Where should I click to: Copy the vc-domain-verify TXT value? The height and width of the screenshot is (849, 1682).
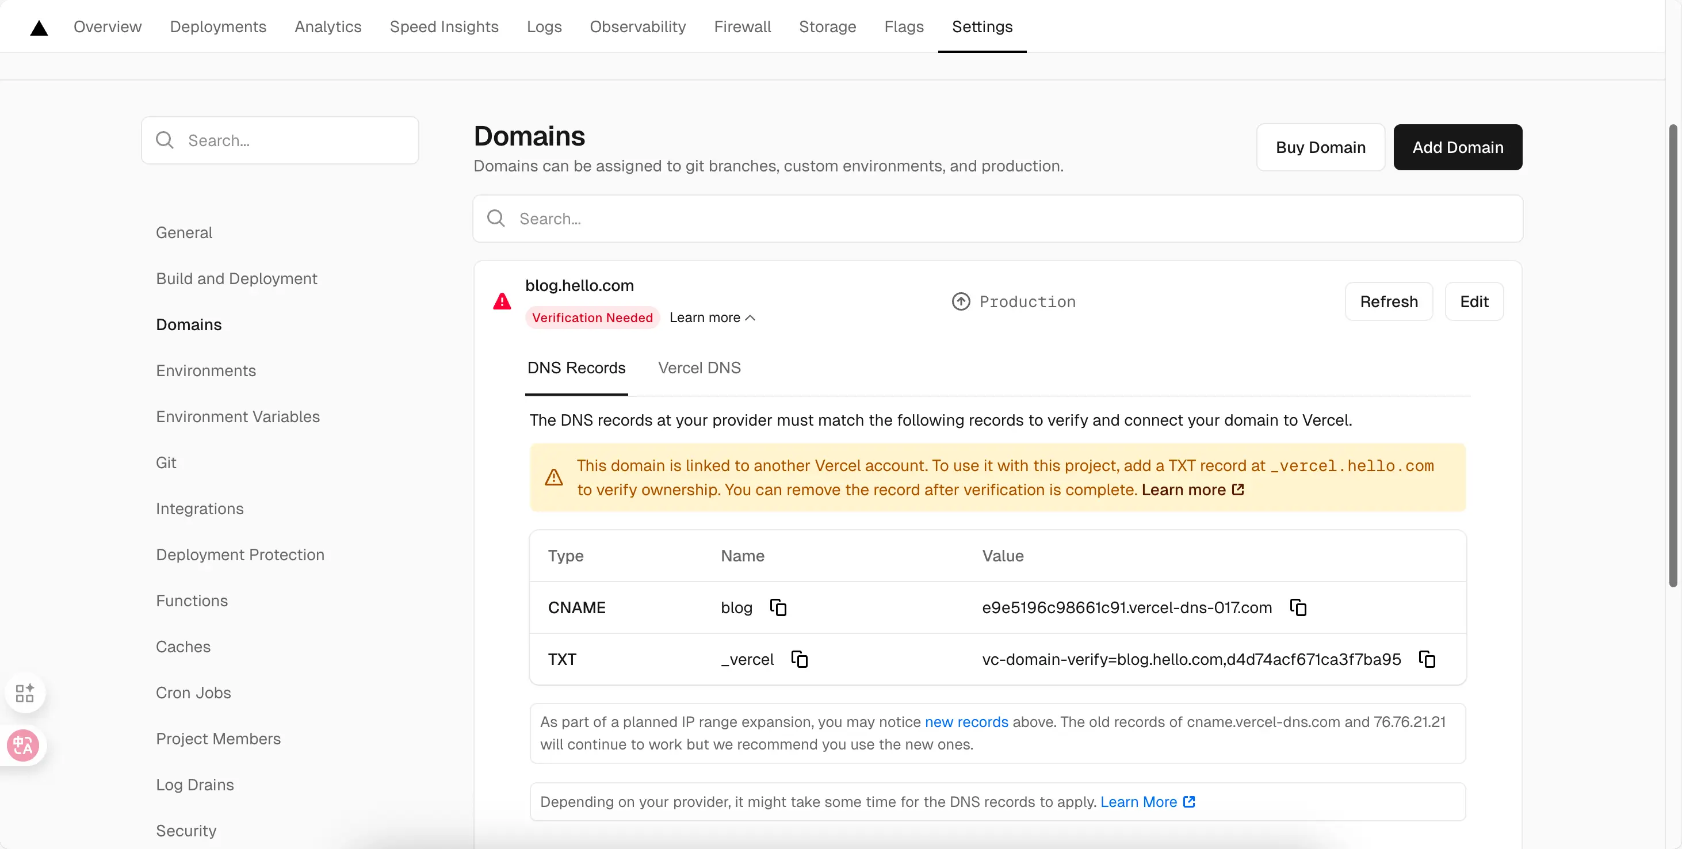(x=1427, y=659)
